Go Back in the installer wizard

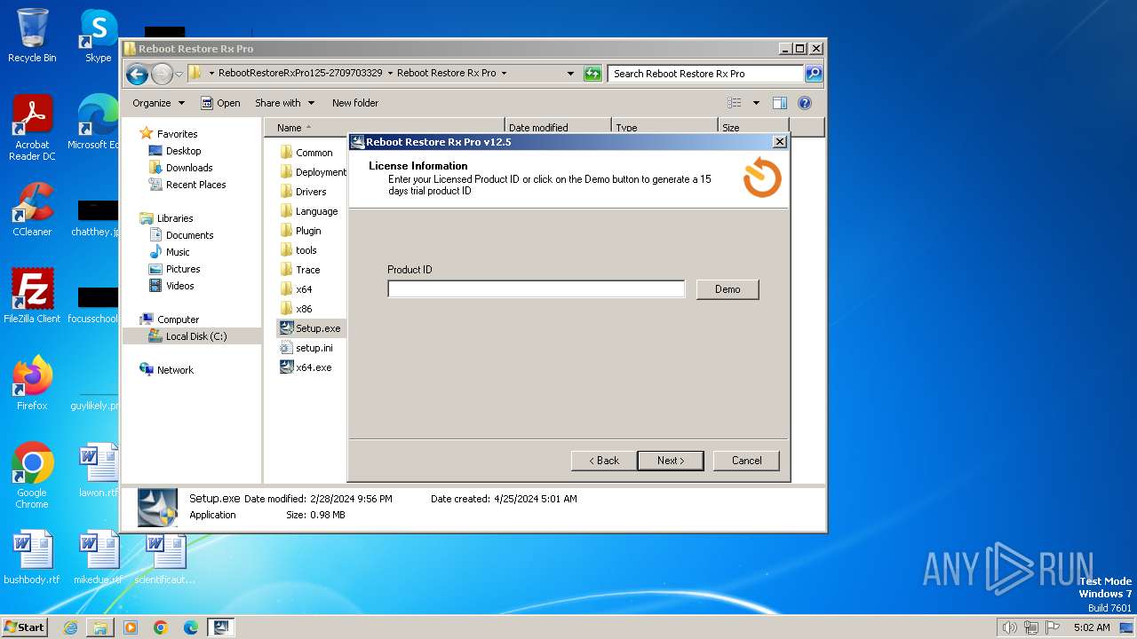(x=604, y=461)
